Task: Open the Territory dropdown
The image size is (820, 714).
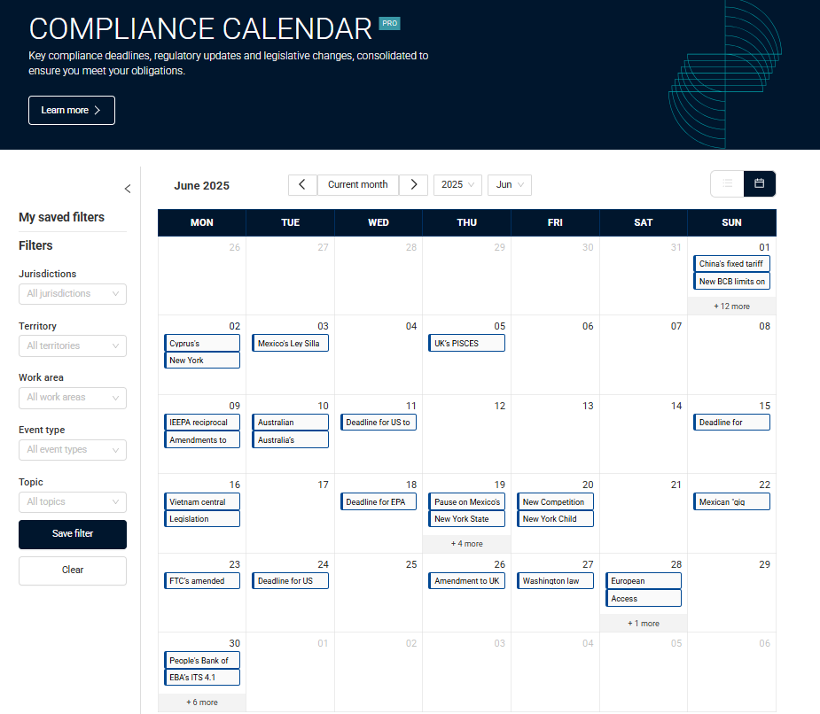Action: 72,345
